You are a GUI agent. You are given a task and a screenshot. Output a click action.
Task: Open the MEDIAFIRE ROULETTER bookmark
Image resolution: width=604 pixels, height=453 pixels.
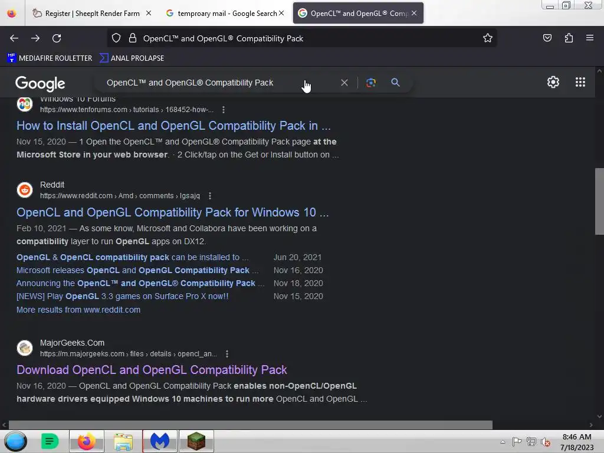(50, 58)
